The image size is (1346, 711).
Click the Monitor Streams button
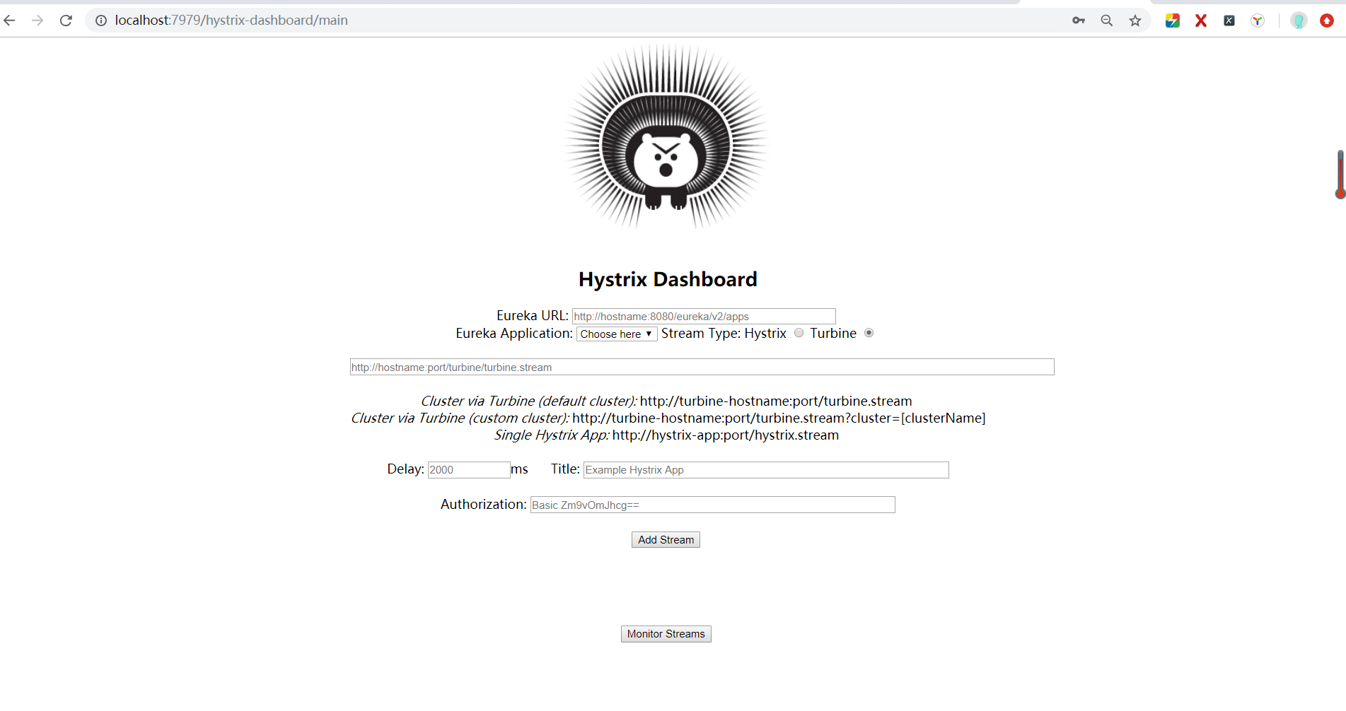[666, 634]
